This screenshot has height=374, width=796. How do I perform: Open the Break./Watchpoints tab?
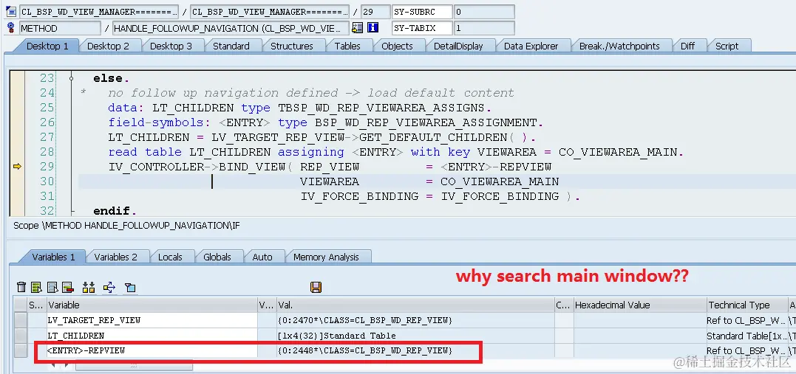click(x=619, y=46)
